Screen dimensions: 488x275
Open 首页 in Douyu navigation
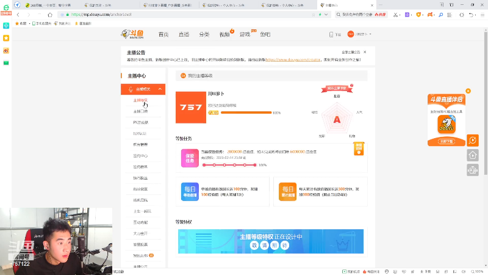(163, 34)
